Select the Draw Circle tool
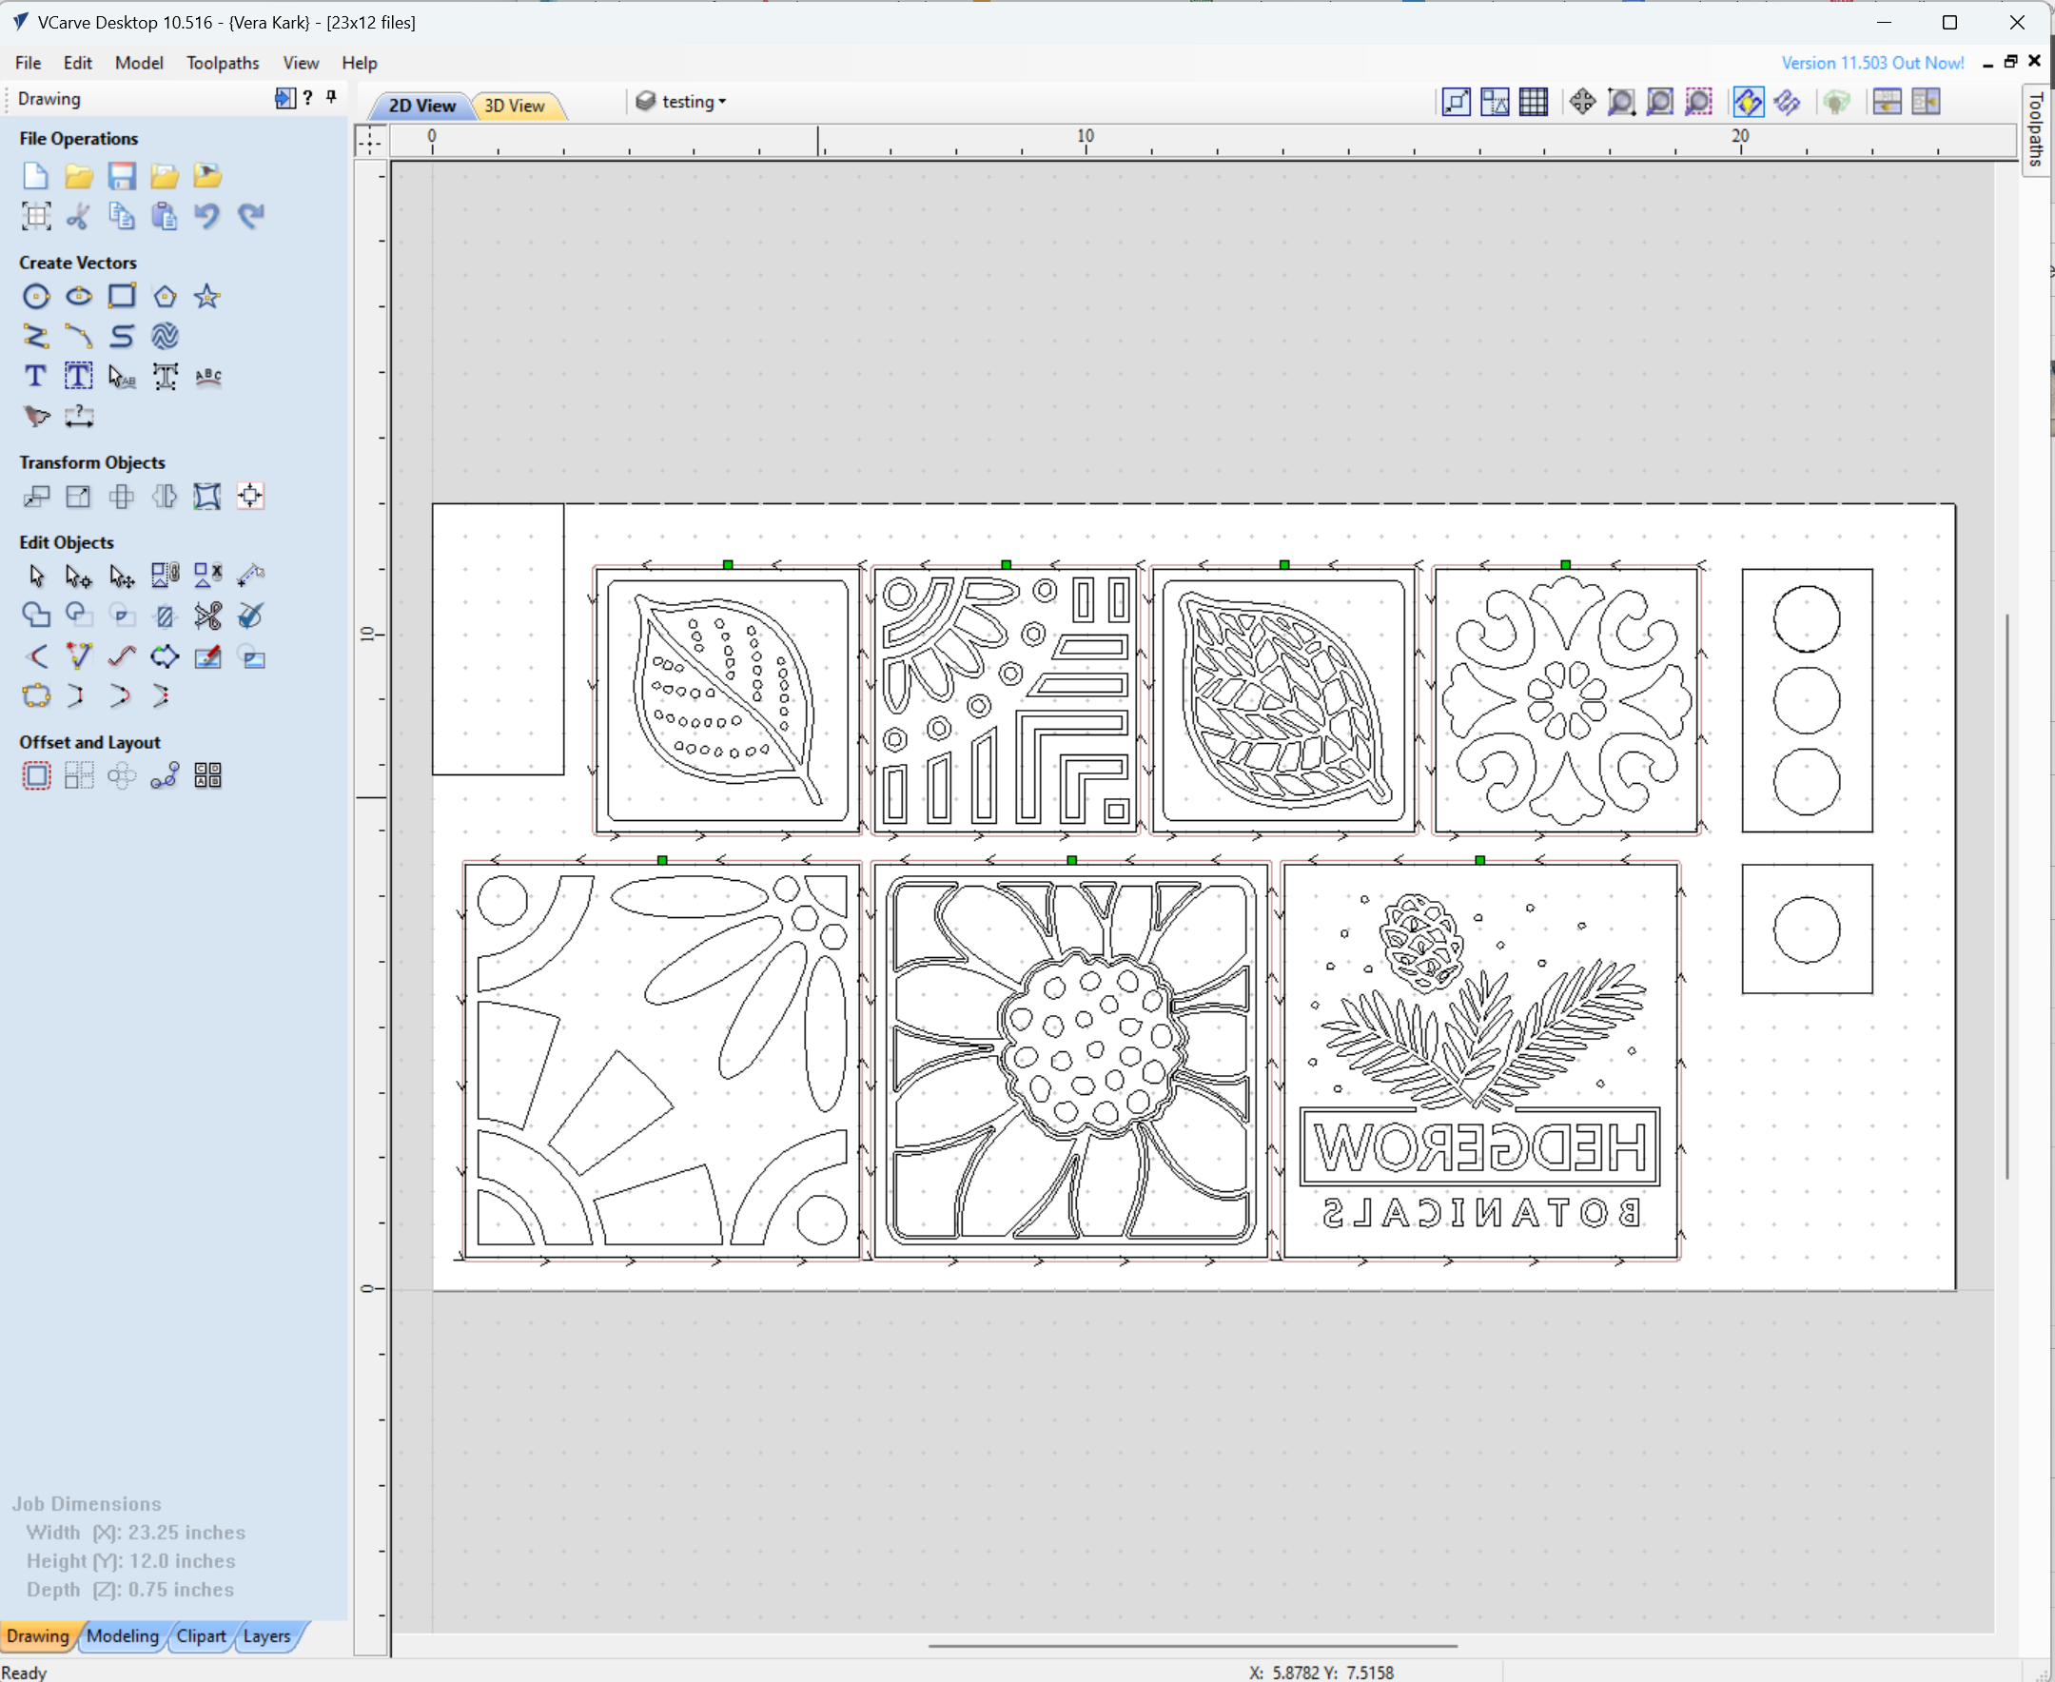 36,297
